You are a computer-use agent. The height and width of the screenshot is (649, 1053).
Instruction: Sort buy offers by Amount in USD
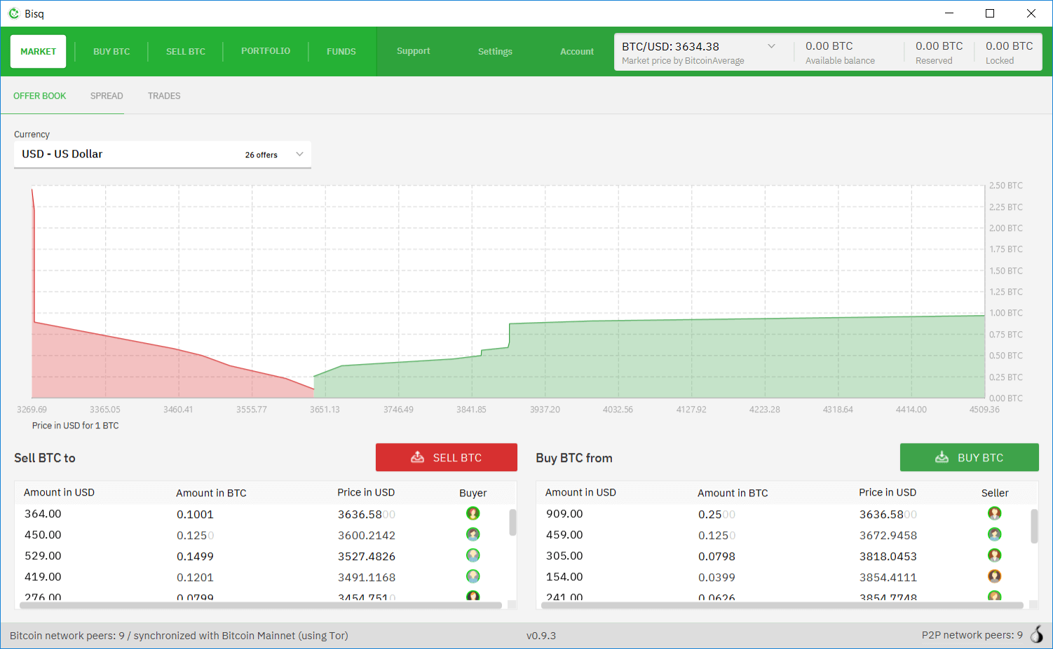point(580,492)
